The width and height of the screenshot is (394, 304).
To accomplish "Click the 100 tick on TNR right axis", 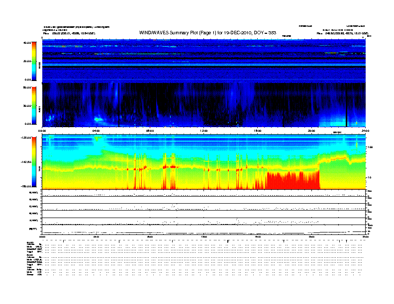I will click(x=370, y=147).
